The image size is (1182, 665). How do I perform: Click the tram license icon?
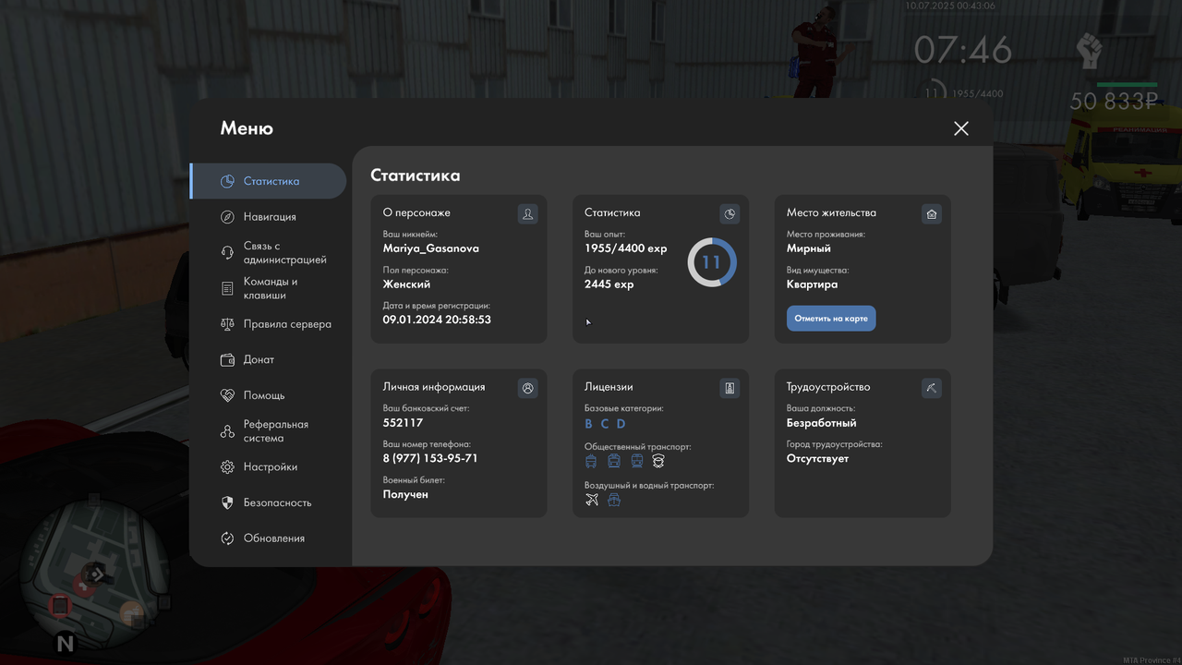pyautogui.click(x=614, y=460)
